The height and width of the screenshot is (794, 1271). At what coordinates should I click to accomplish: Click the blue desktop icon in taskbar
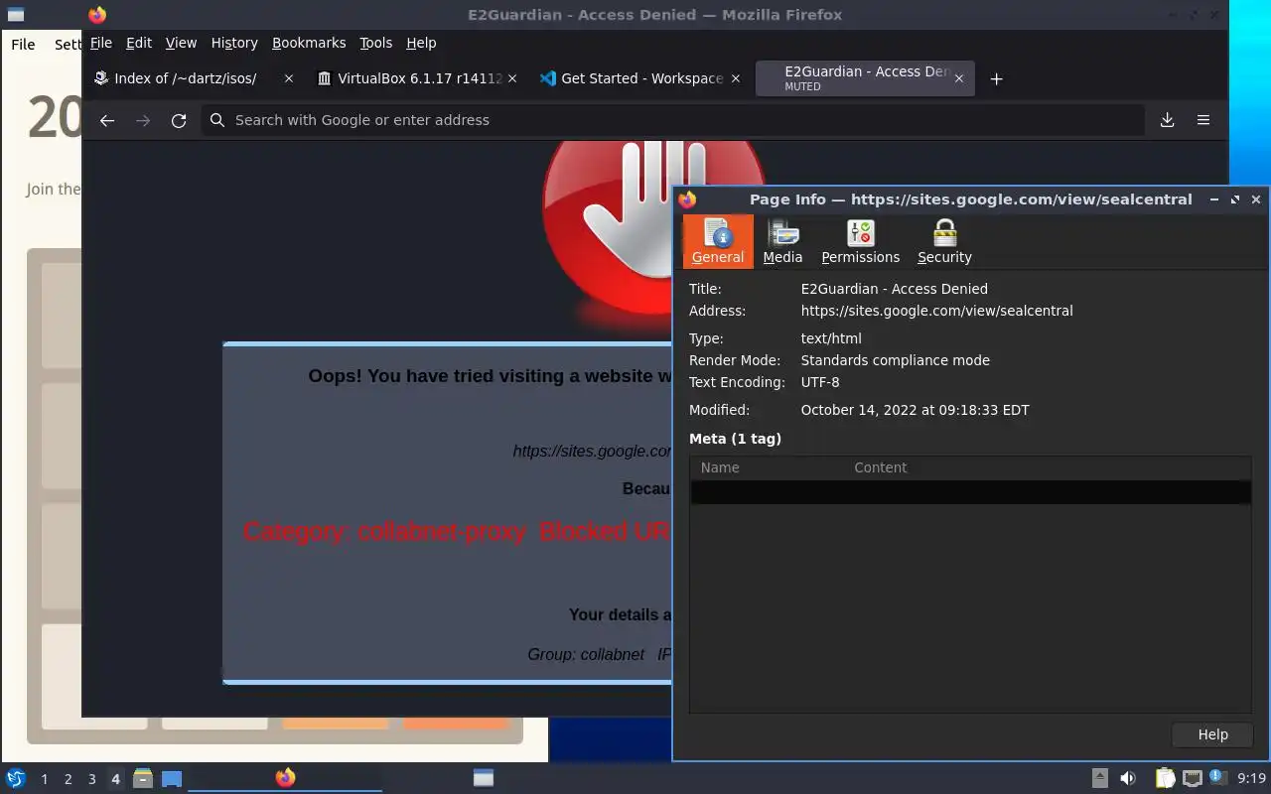[x=172, y=778]
